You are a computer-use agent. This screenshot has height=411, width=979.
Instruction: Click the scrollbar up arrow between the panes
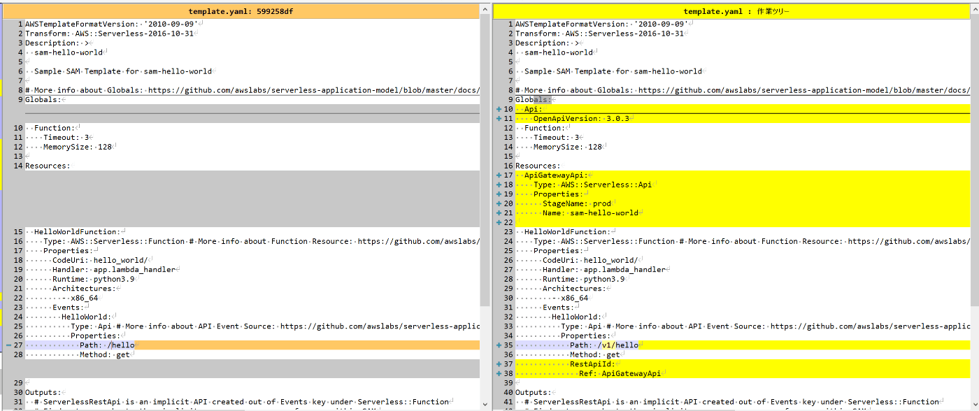click(x=485, y=10)
